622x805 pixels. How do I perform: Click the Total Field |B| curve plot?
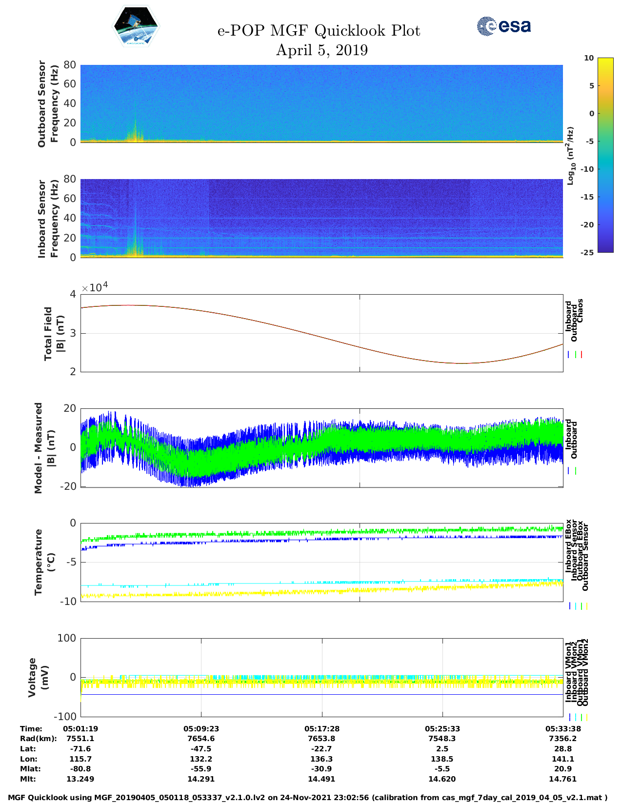click(x=321, y=333)
